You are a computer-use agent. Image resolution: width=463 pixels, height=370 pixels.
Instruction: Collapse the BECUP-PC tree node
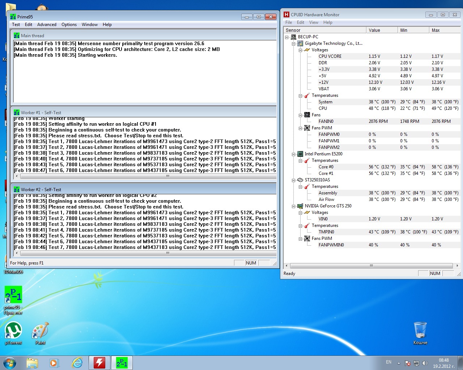point(287,37)
